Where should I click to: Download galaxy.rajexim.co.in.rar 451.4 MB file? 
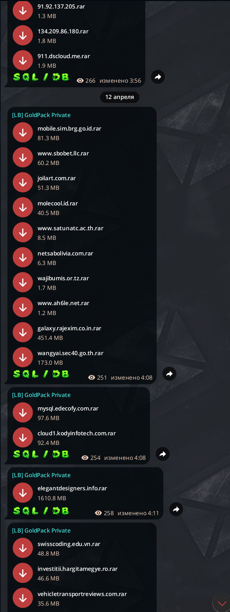(23, 332)
